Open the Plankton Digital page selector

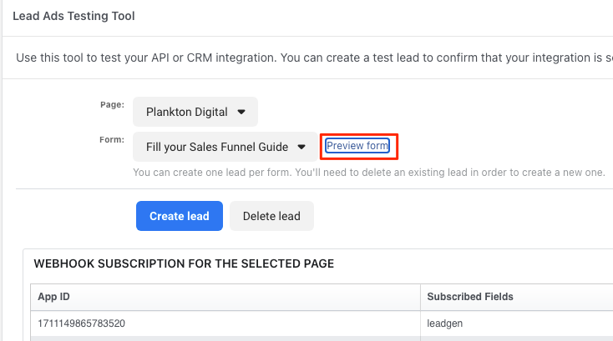[x=195, y=111]
